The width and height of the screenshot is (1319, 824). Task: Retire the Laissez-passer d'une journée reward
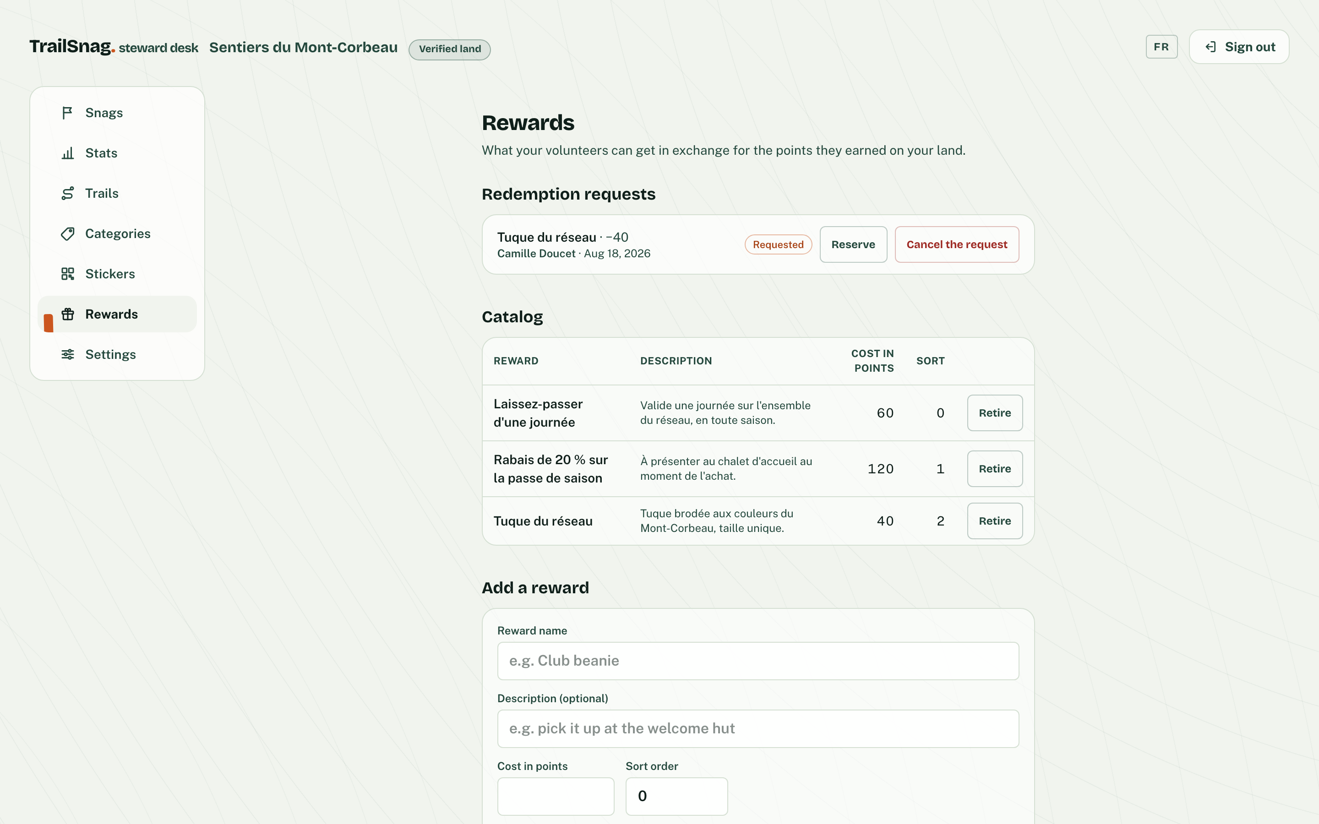[x=995, y=413]
